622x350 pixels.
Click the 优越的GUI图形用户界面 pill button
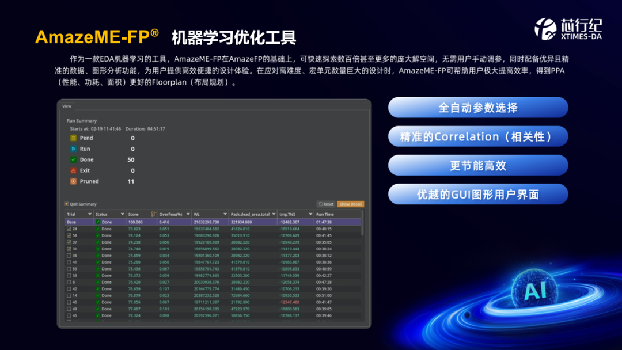tap(478, 194)
